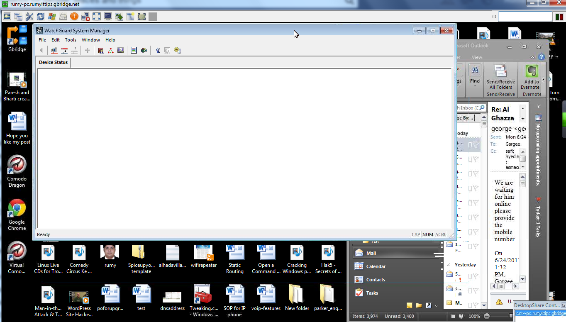Open the Gbridge desktop shortcut
The width and height of the screenshot is (566, 322).
point(17,39)
